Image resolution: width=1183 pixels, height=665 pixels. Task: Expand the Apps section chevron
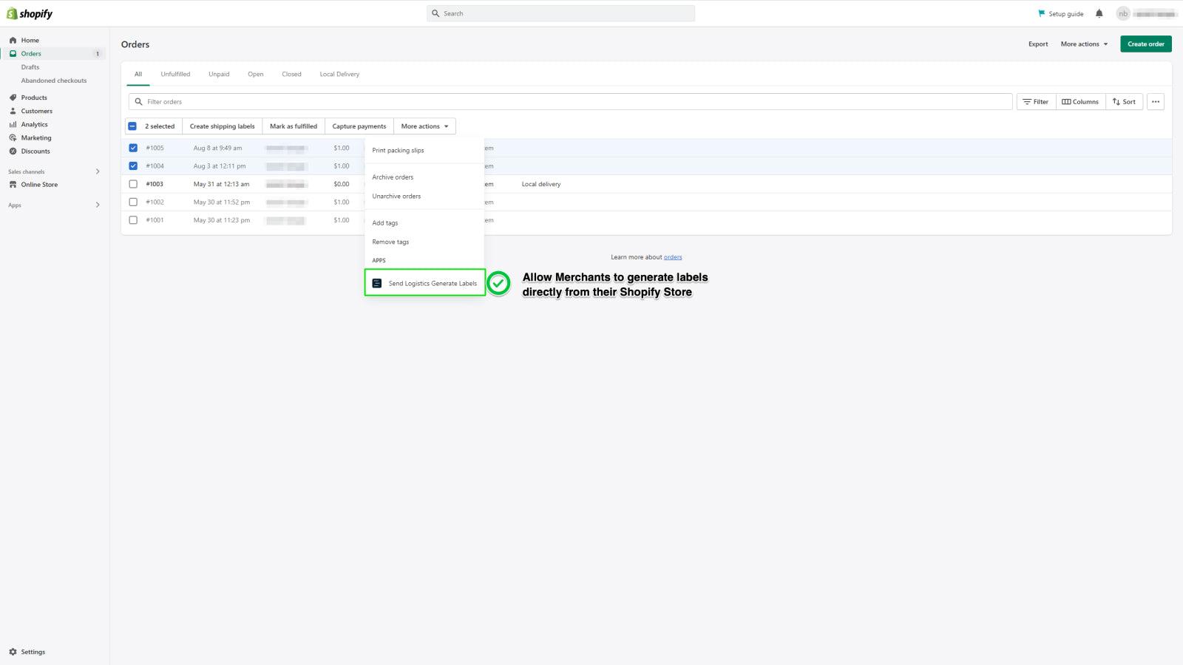[x=97, y=205]
